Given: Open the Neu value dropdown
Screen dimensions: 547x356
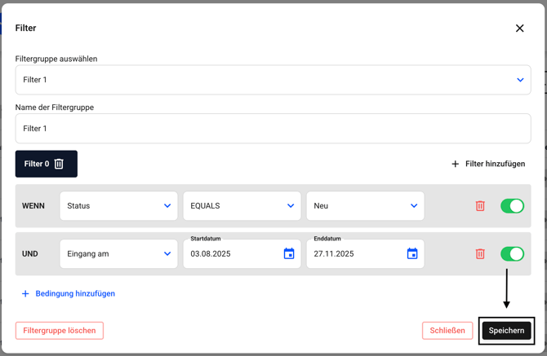Looking at the screenshot, I should (x=365, y=206).
